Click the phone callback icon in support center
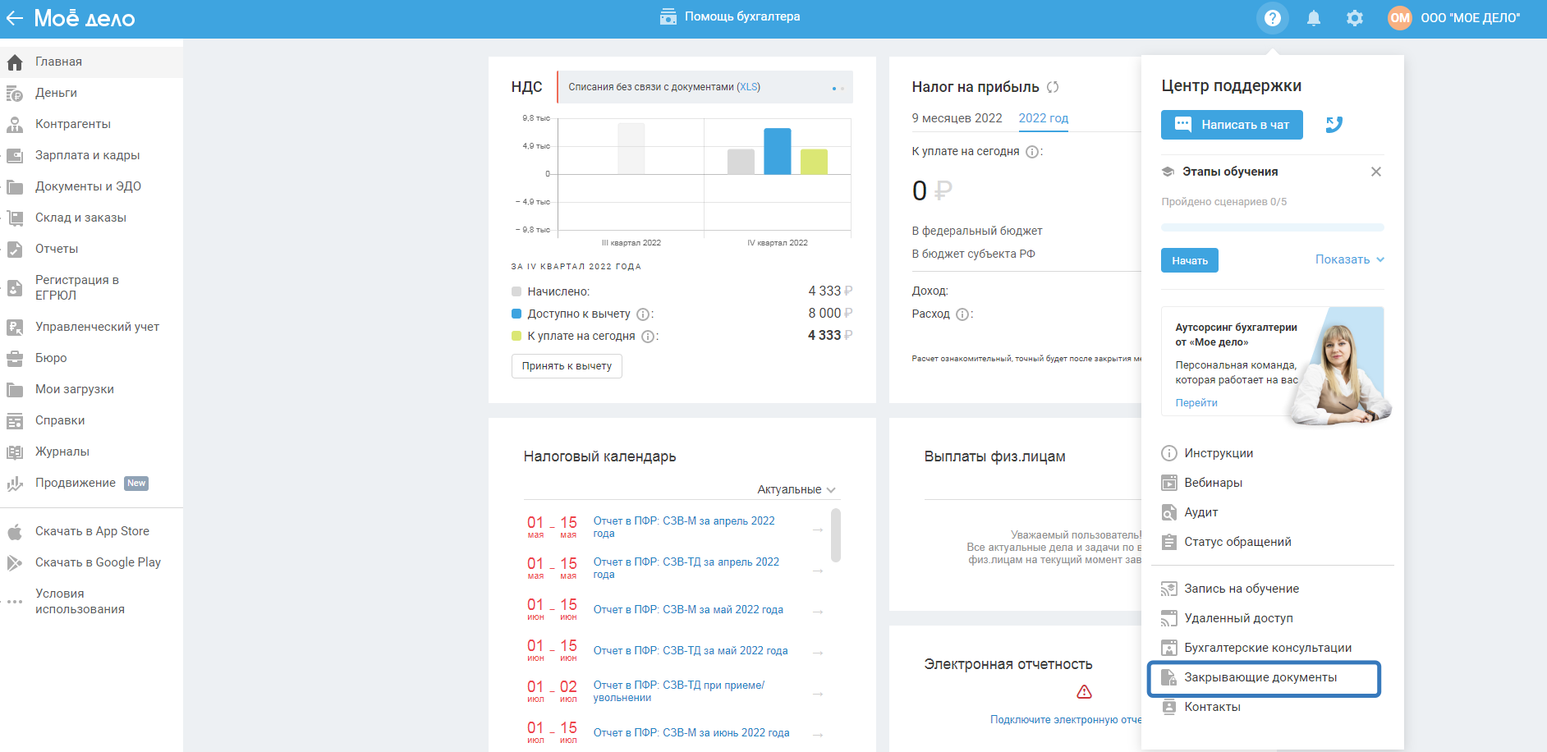Image resolution: width=1547 pixels, height=752 pixels. [1334, 124]
